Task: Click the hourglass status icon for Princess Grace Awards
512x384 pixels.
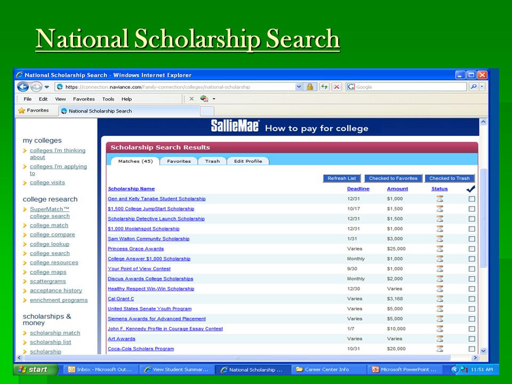Action: click(440, 249)
